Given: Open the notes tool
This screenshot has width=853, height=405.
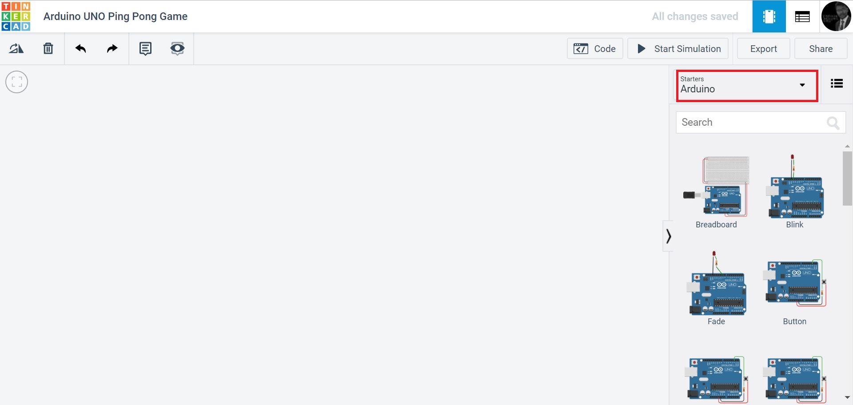Looking at the screenshot, I should [145, 48].
